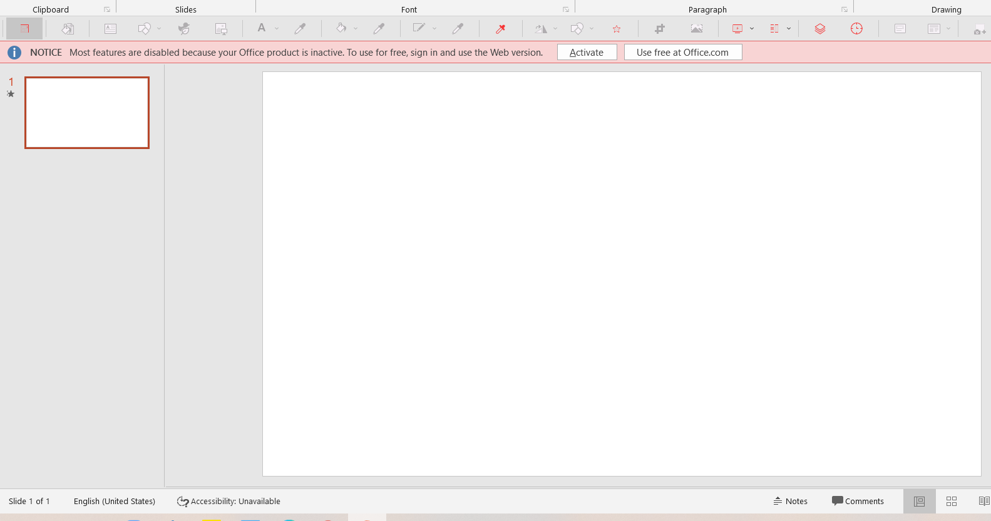Click the paste-format clipboard icon
The image size is (991, 521).
[x=68, y=29]
